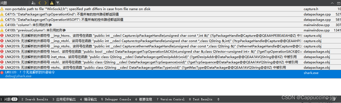Open the 概要信息 tab
The height and width of the screenshot is (103, 341).
[144, 99]
